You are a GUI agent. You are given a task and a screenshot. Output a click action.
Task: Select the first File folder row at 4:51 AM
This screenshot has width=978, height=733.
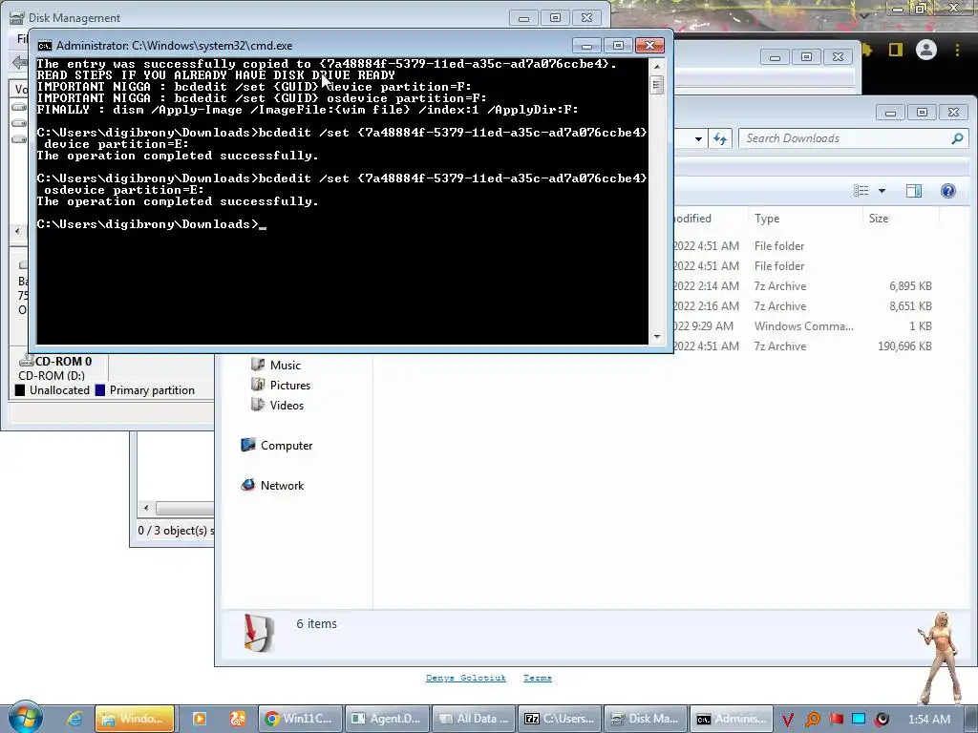pyautogui.click(x=802, y=246)
